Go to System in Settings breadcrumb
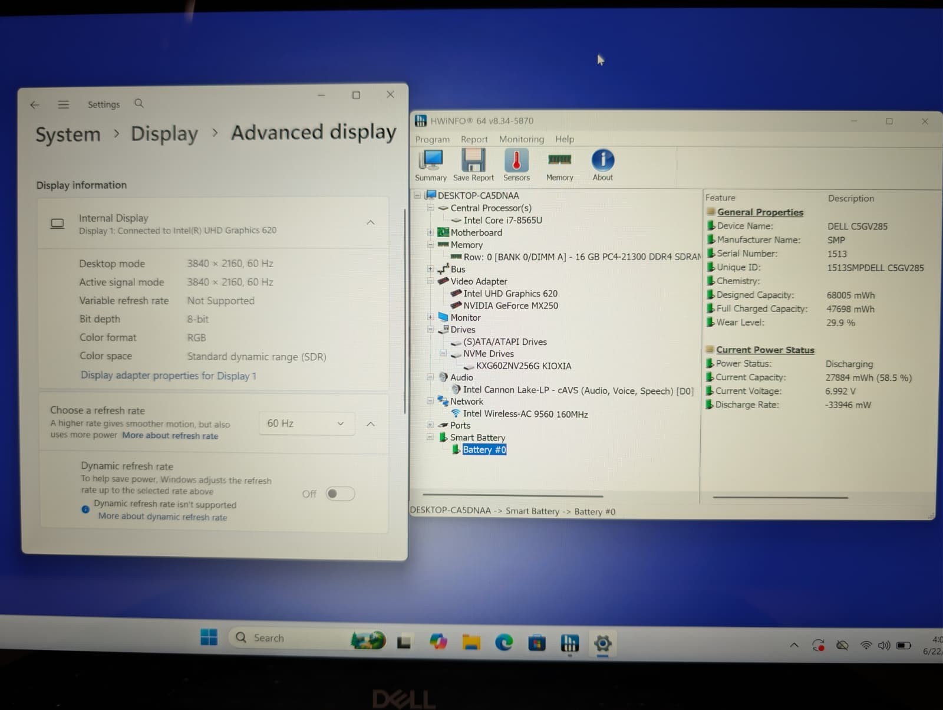 pyautogui.click(x=68, y=134)
